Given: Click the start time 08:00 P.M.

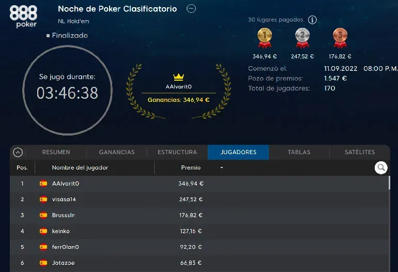Looking at the screenshot, I should tap(380, 69).
